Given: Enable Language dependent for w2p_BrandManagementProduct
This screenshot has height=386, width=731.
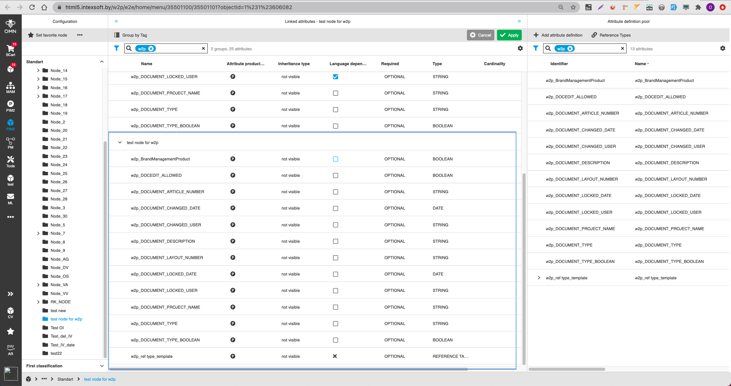Looking at the screenshot, I should (335, 159).
